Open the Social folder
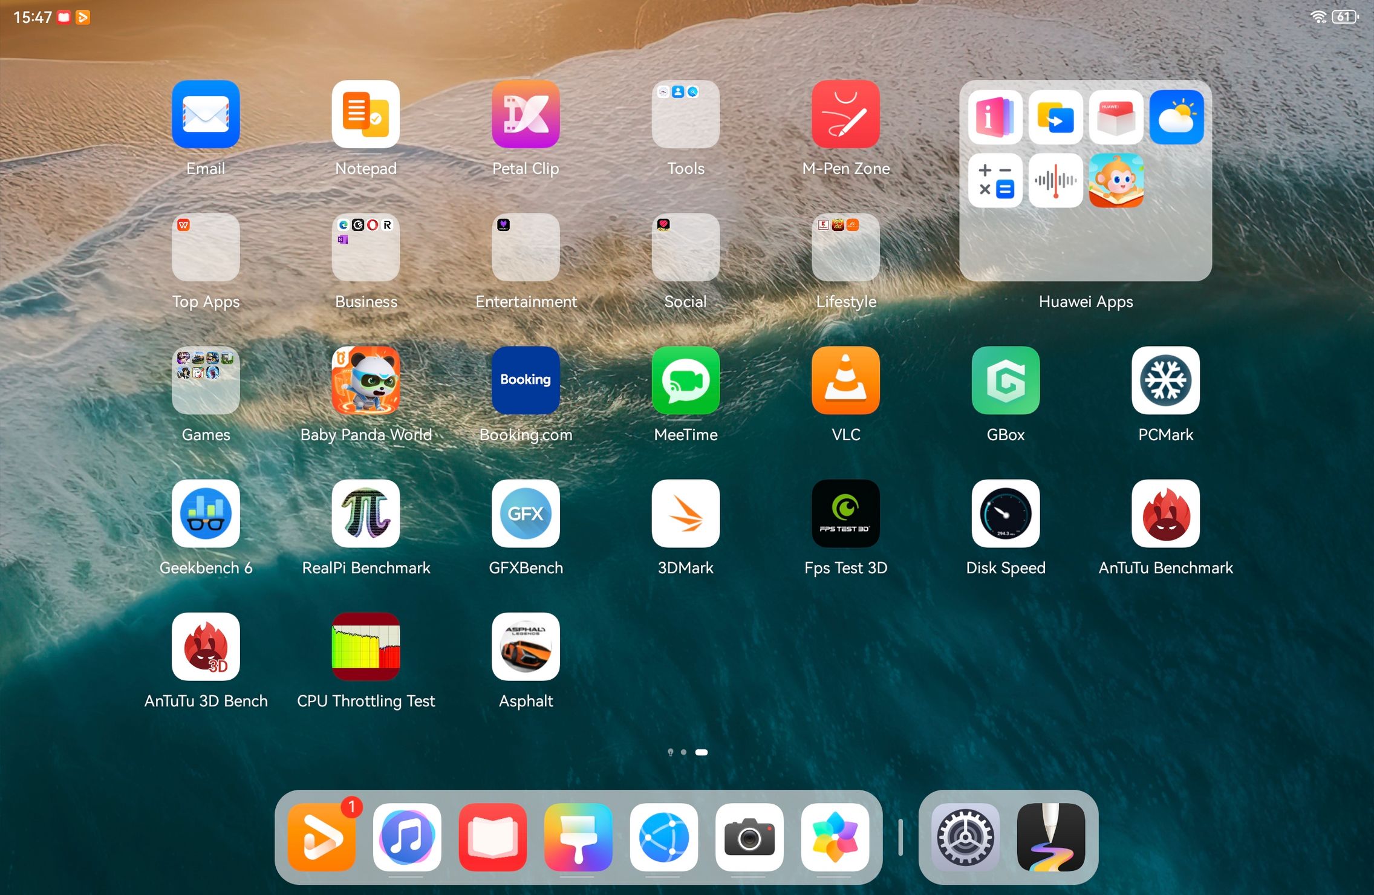The image size is (1374, 895). tap(686, 247)
